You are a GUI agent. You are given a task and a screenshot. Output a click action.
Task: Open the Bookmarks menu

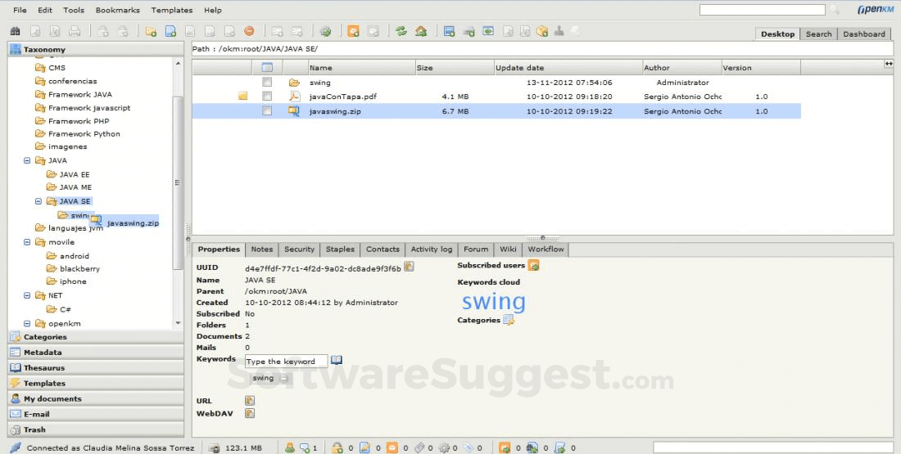point(117,10)
